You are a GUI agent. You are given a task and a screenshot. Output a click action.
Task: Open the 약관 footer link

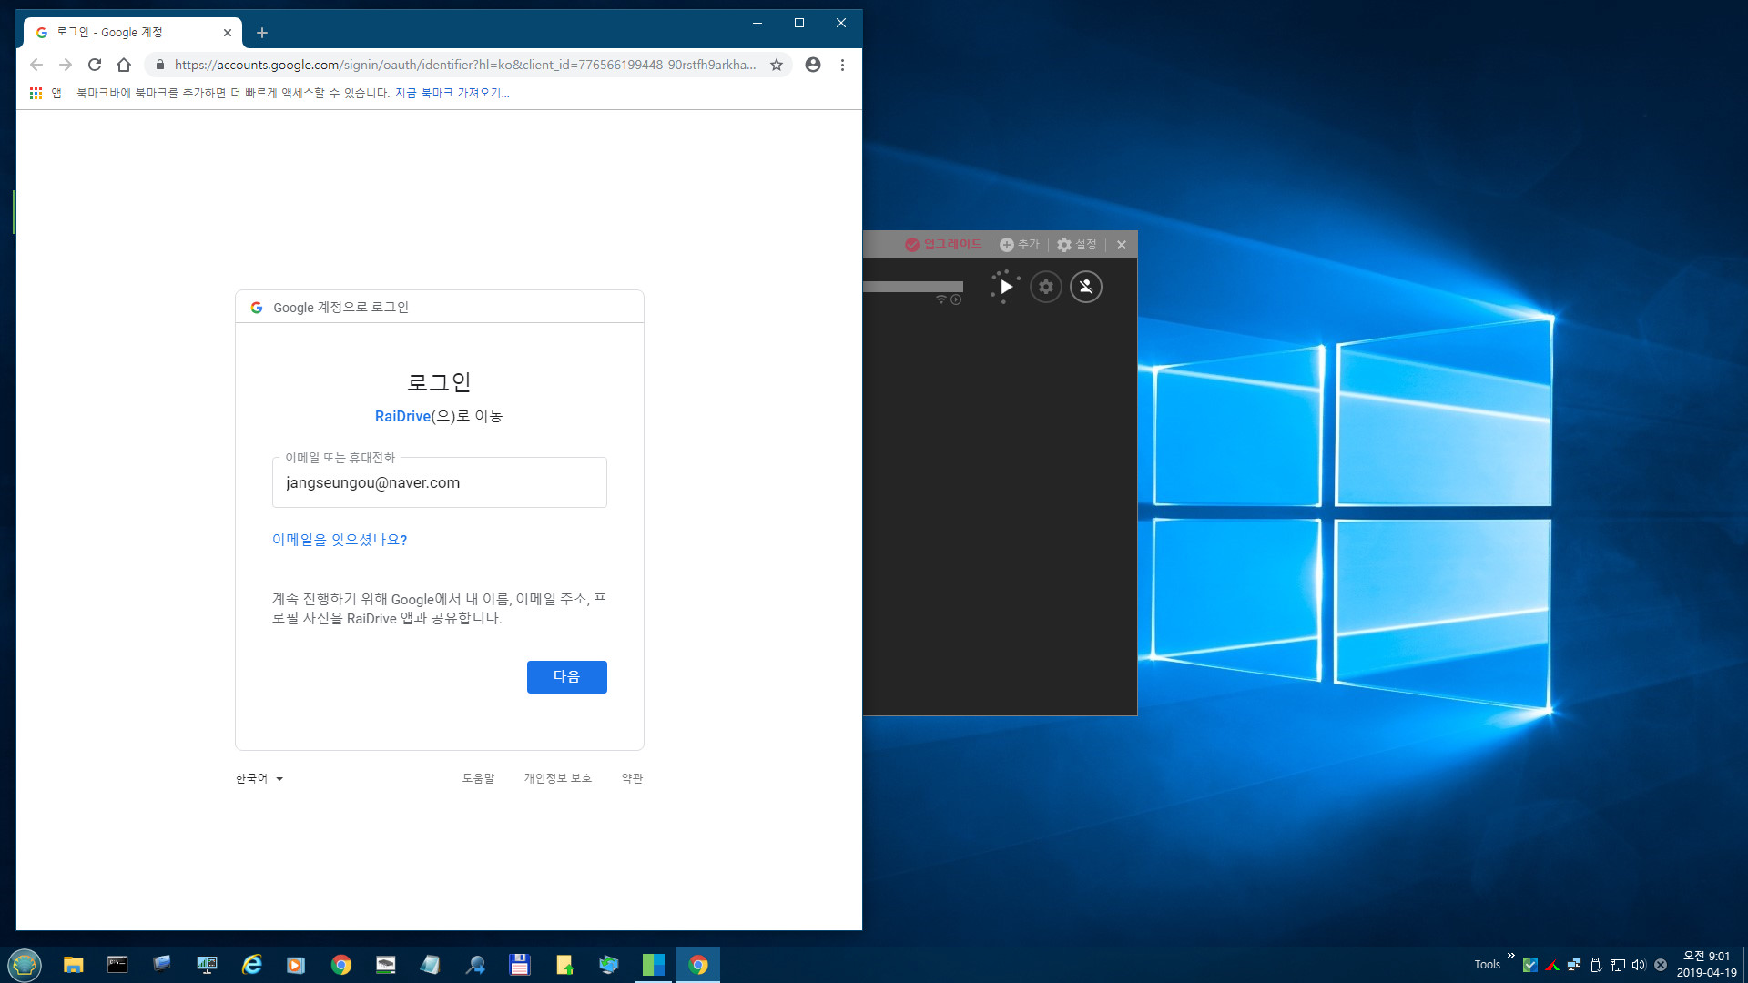coord(633,778)
